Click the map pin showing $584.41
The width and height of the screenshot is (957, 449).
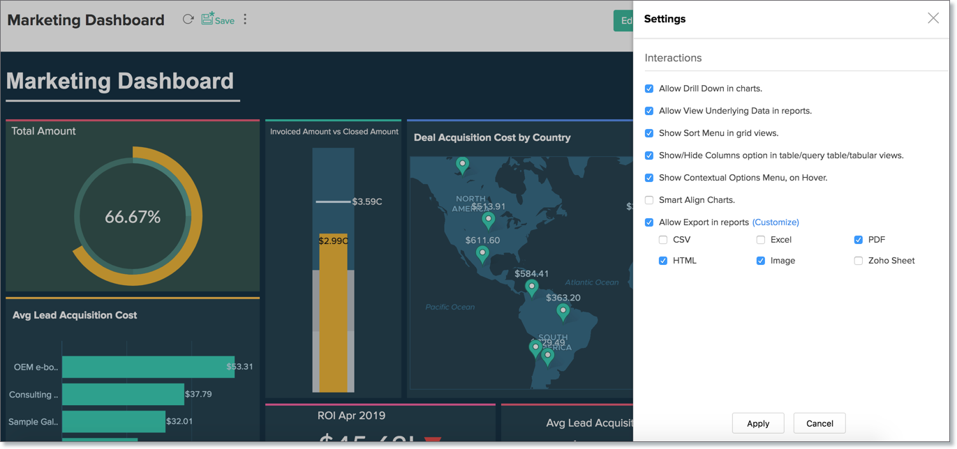[532, 287]
